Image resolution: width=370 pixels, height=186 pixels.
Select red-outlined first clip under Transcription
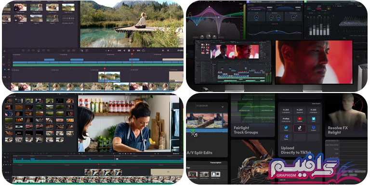pos(193,174)
